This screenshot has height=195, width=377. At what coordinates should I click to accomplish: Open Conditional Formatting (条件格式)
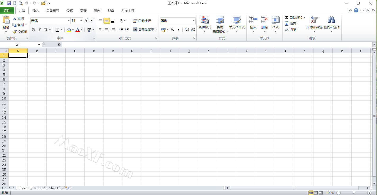click(x=205, y=24)
